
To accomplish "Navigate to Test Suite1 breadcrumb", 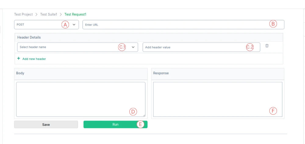I will click(x=48, y=14).
